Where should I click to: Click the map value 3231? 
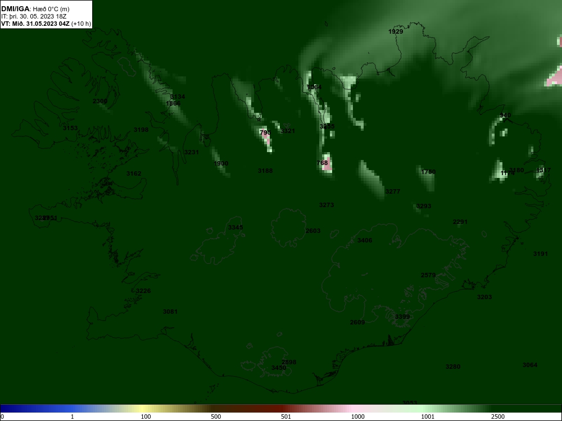pos(192,152)
